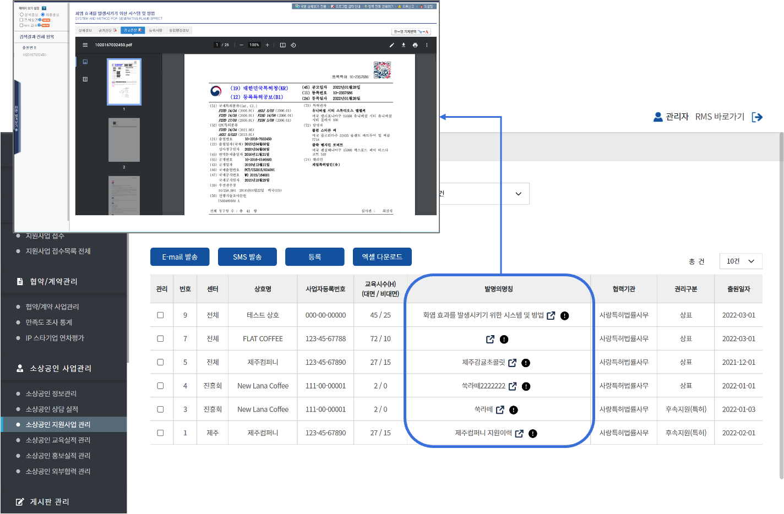Click the E-mail 발송 button

[179, 257]
